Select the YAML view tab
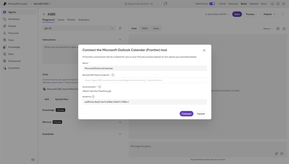This screenshot has height=164, width=289. pyautogui.click(x=145, y=28)
